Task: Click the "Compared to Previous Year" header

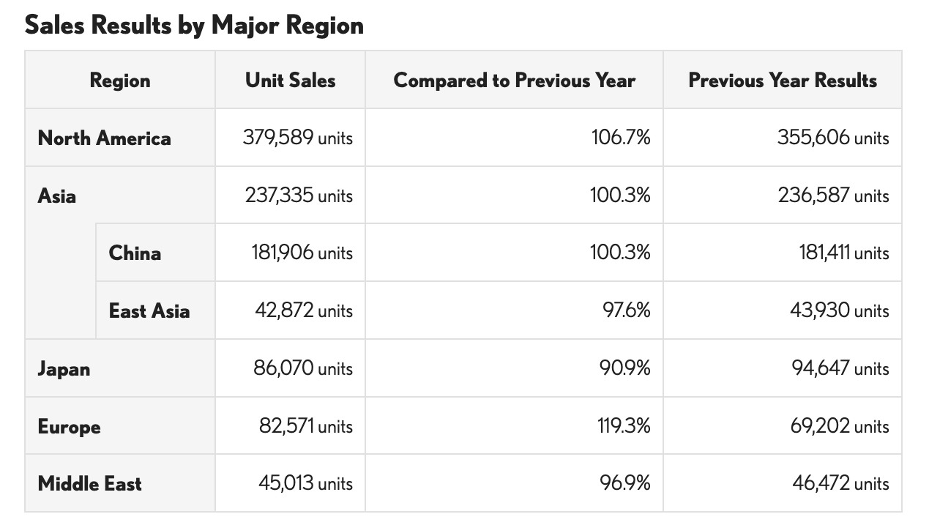Action: [x=514, y=81]
